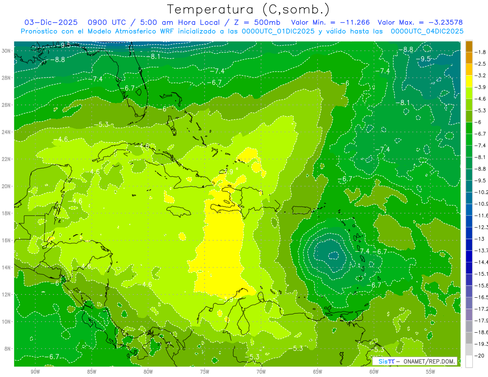488x377 pixels.
Task: Click the lime legend swatch between -3.9 and -4.6
Action: [469, 93]
